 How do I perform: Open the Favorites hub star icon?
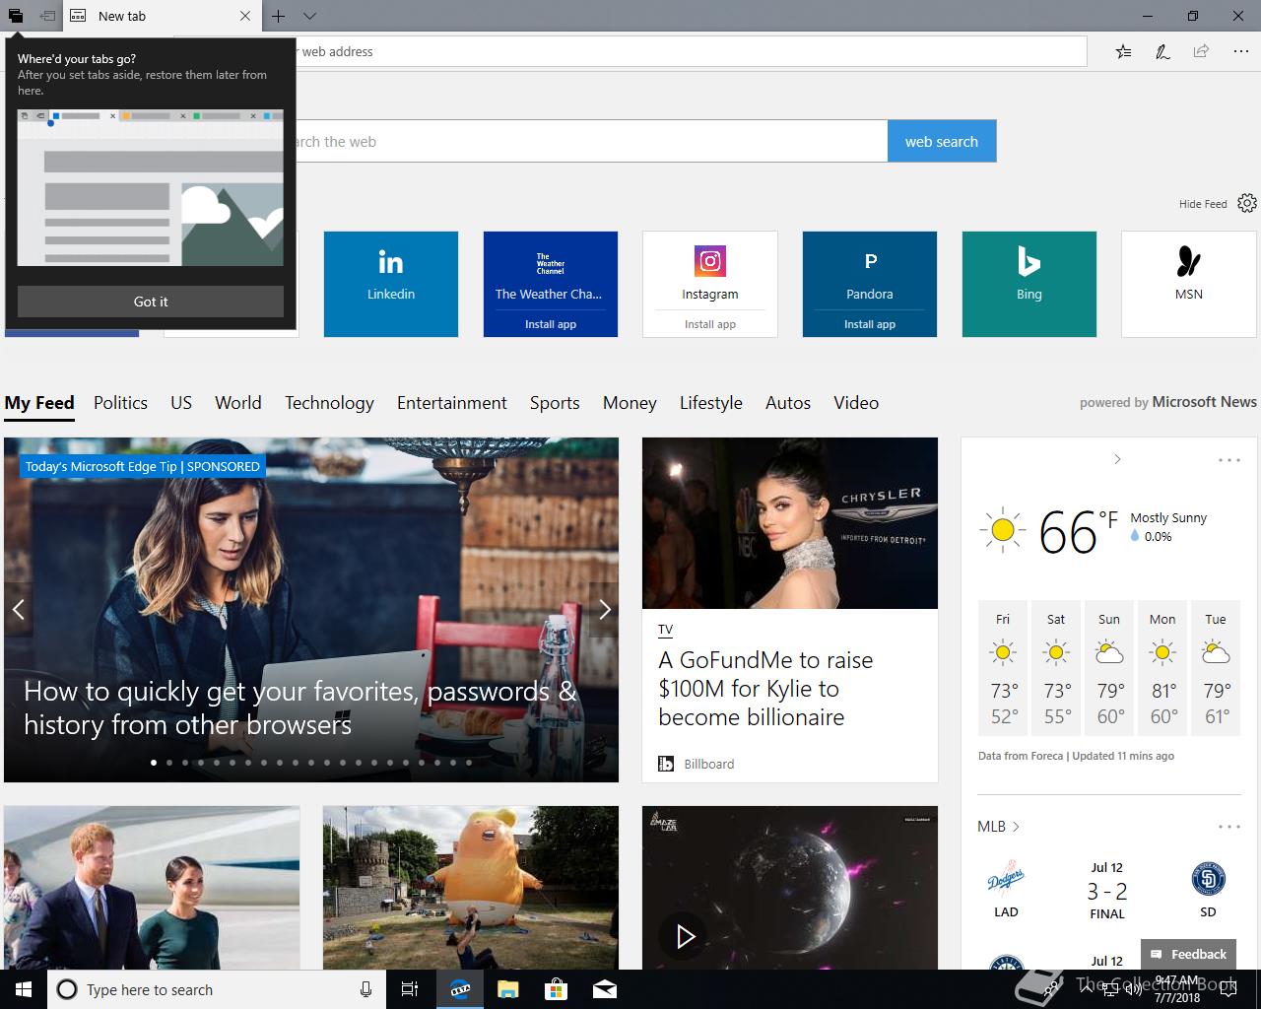pos(1124,51)
